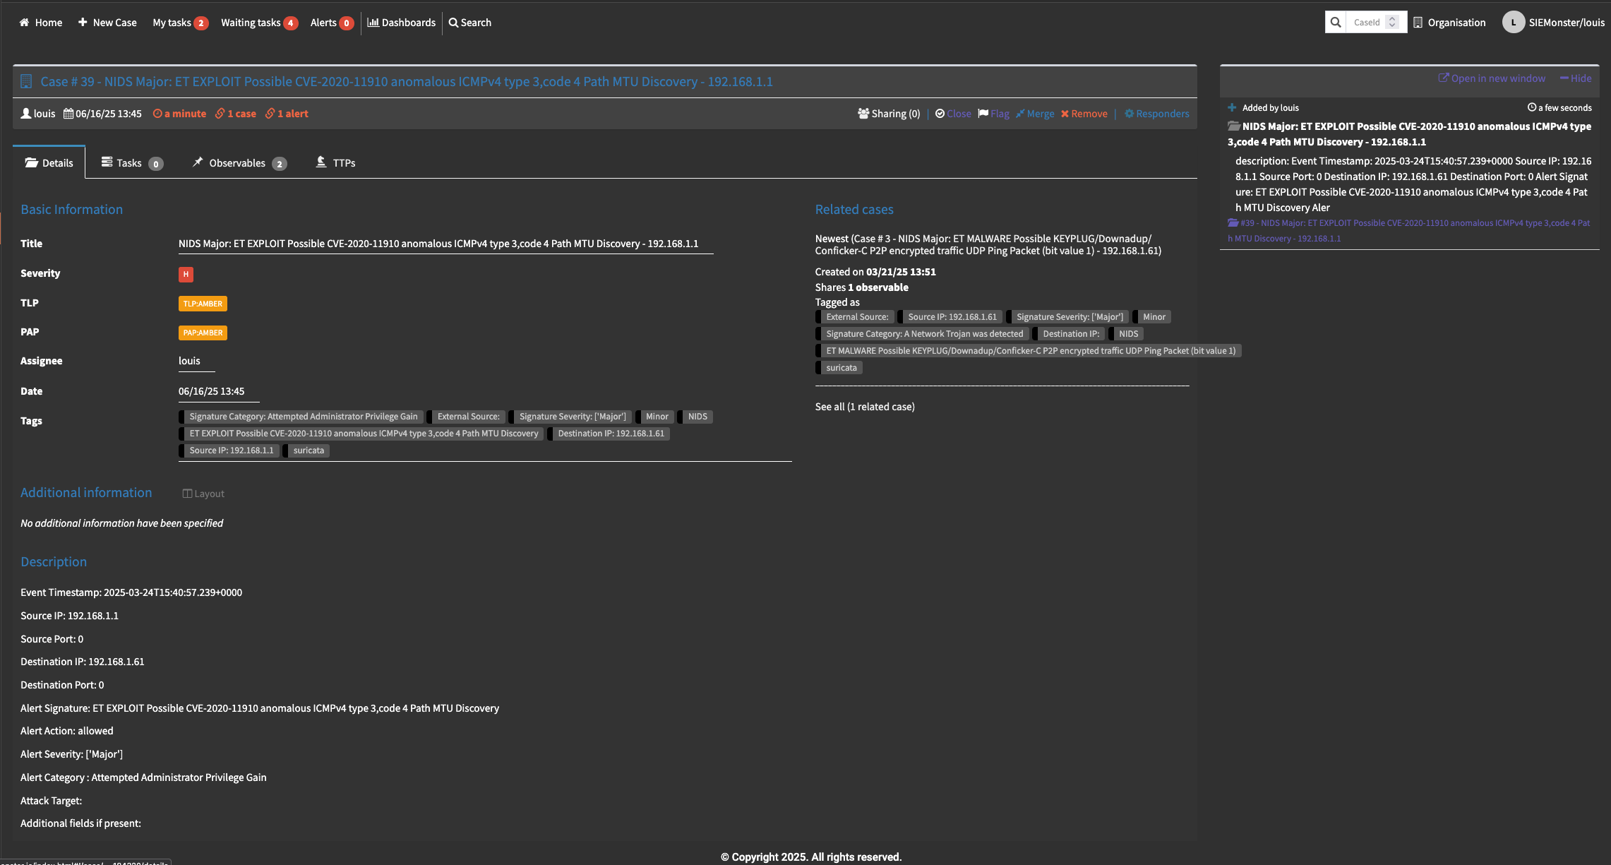Click the CaseId number stepper arrows
1611x865 pixels.
[1392, 23]
